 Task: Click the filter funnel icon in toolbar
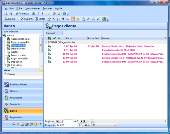88,19
